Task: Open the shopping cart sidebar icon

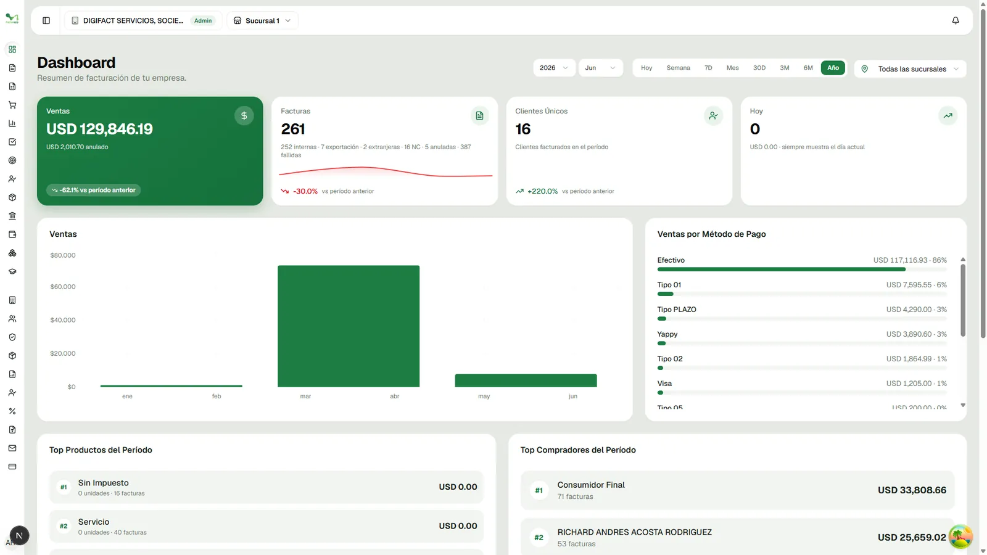Action: (12, 105)
